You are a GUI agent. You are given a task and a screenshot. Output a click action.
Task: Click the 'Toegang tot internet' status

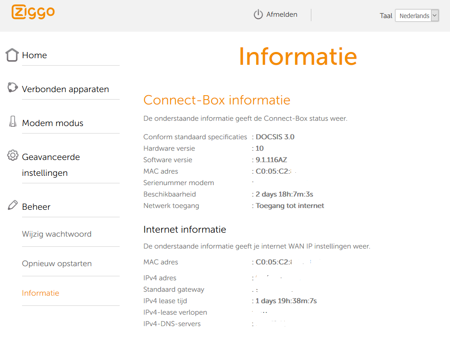click(290, 206)
